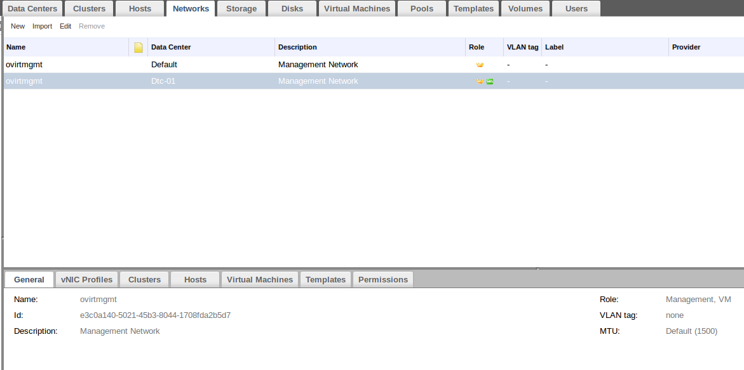Click New to create a network
This screenshot has width=744, height=370.
pyautogui.click(x=18, y=26)
